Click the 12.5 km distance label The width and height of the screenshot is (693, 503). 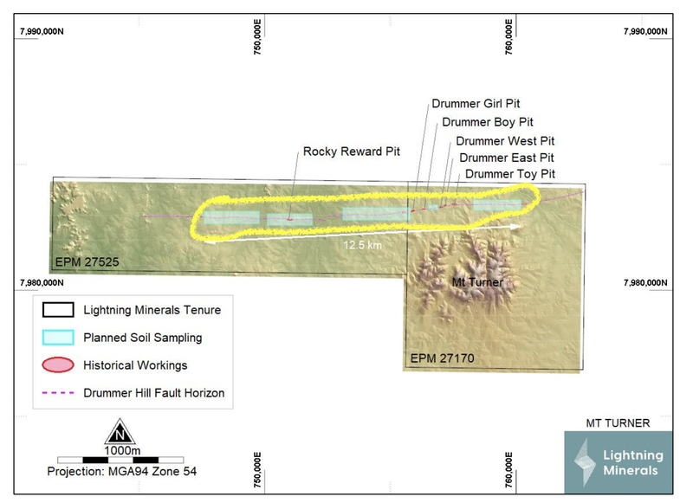click(362, 245)
